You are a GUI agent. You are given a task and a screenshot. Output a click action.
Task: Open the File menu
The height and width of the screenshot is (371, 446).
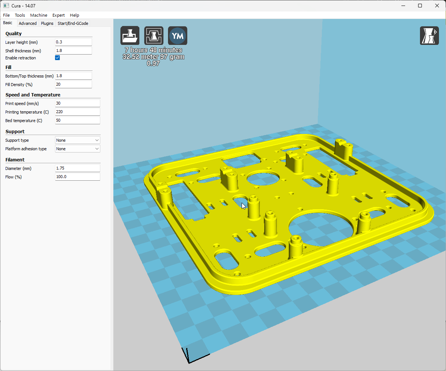pos(6,15)
